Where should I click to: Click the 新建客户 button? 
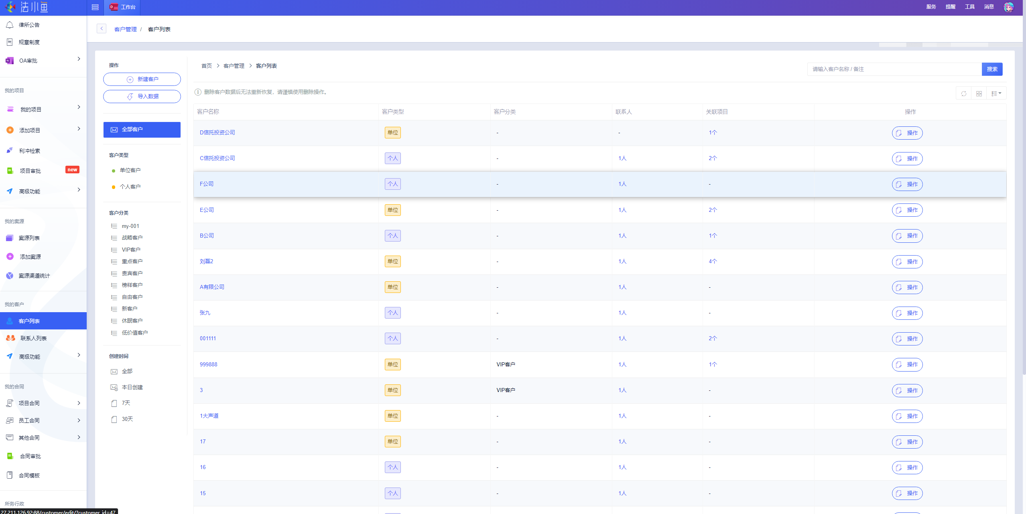[x=142, y=79]
